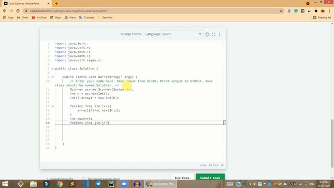Image resolution: width=334 pixels, height=188 pixels.
Task: Open YouTube bookmark
Action: [39, 17]
